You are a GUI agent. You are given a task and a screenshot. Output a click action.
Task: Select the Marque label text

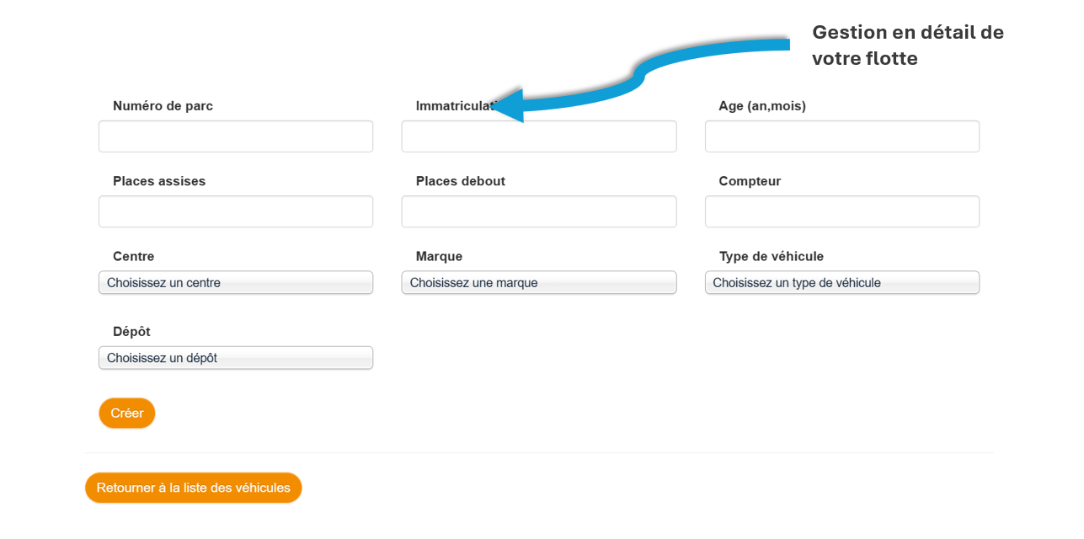(439, 257)
